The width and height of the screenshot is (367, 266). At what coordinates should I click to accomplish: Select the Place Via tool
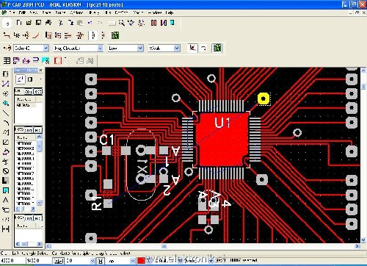5,103
